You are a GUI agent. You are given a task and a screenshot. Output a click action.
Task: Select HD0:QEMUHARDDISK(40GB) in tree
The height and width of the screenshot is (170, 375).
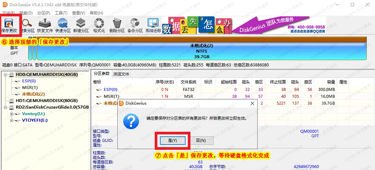(x=47, y=74)
